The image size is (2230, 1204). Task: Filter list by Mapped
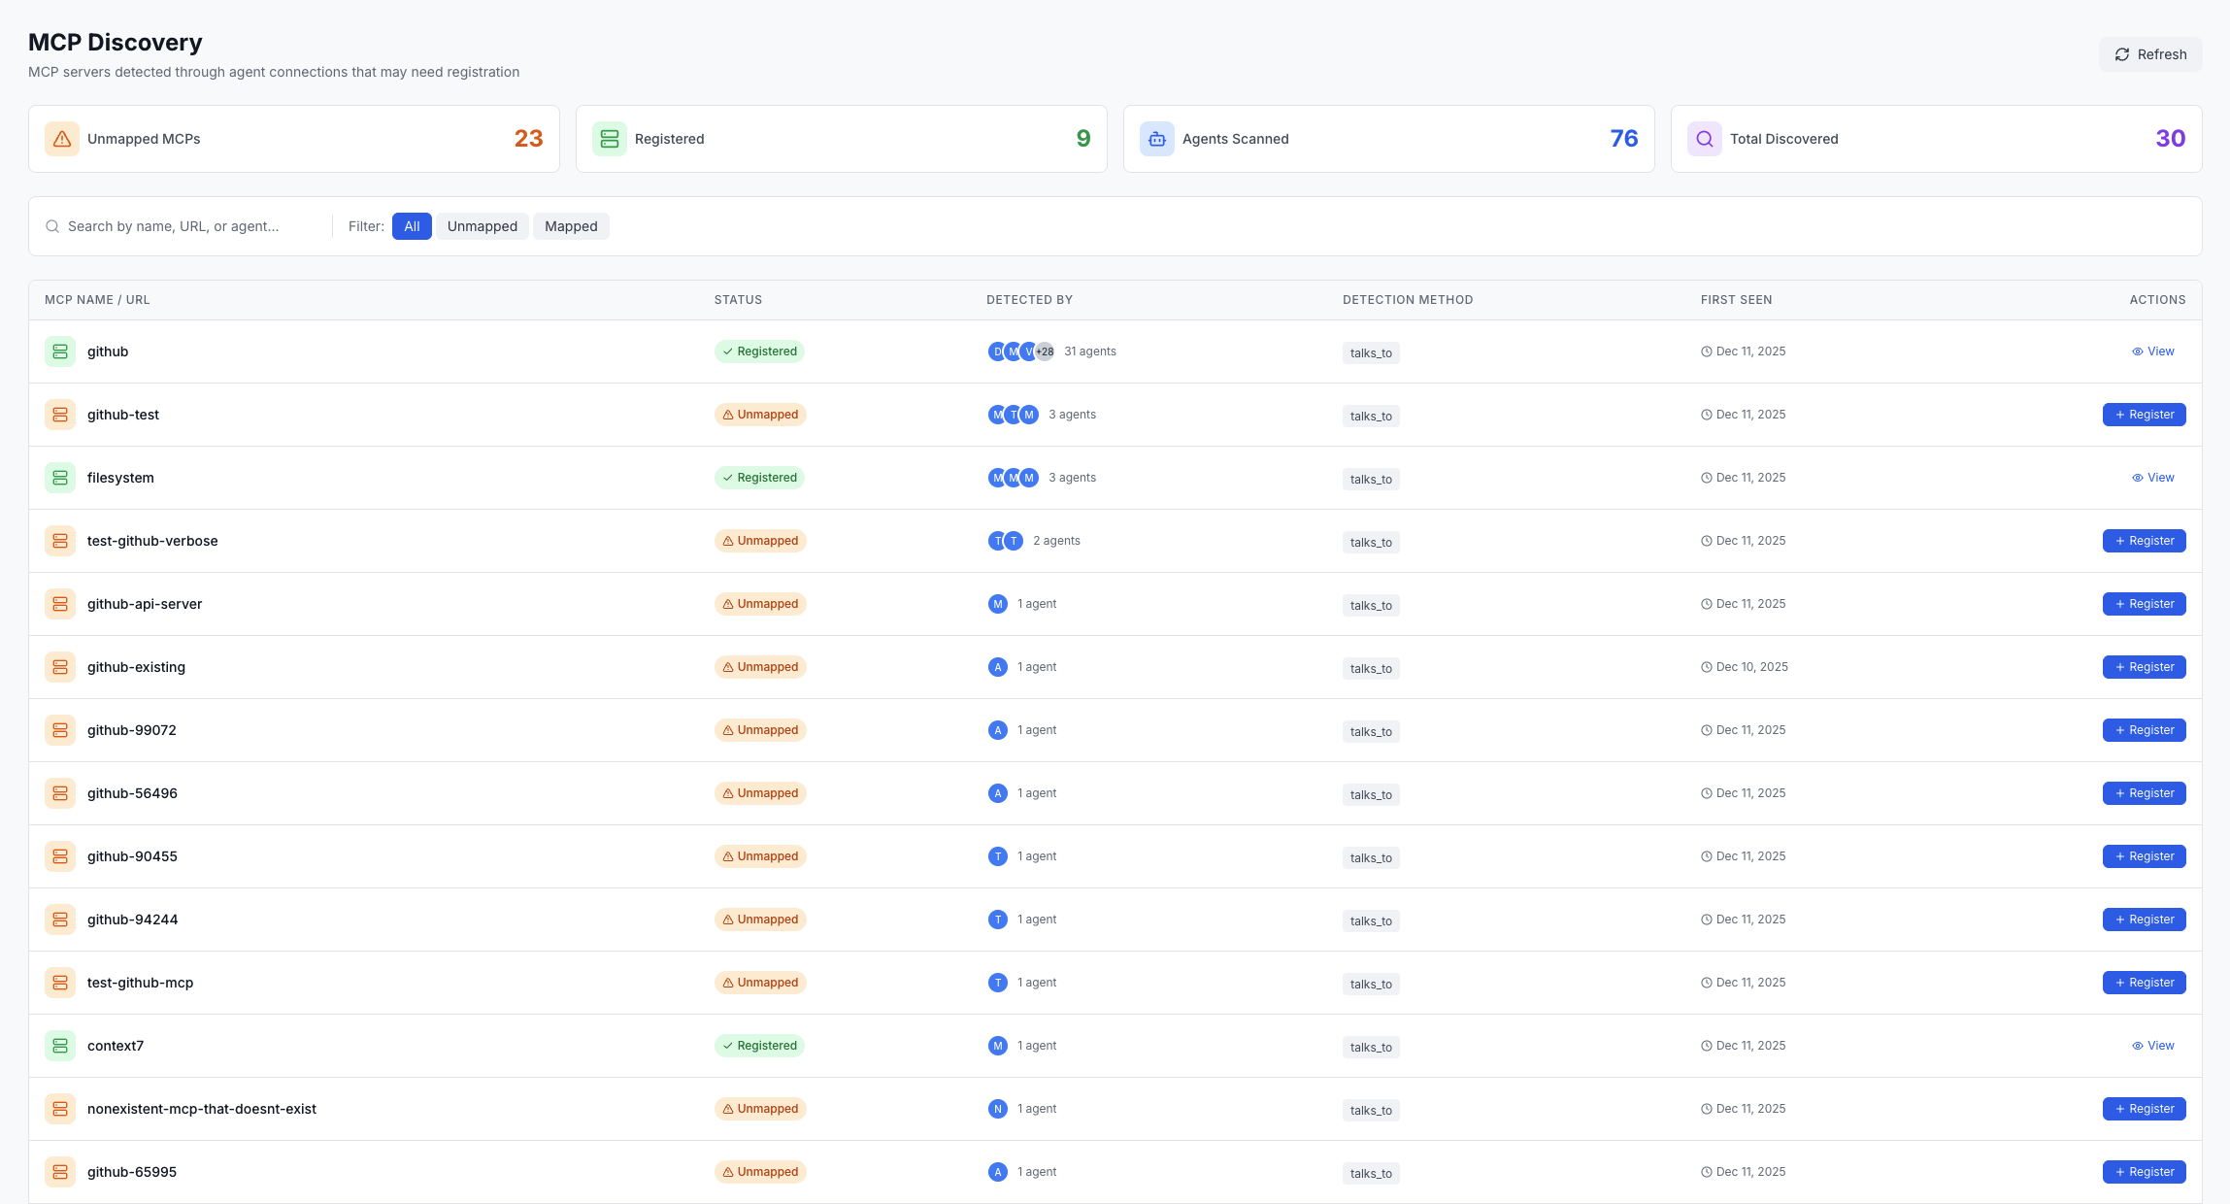[571, 226]
